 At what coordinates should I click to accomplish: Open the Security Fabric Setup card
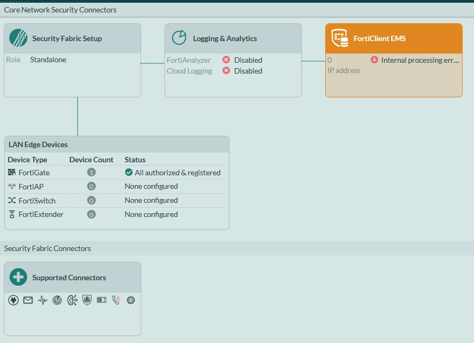(73, 60)
